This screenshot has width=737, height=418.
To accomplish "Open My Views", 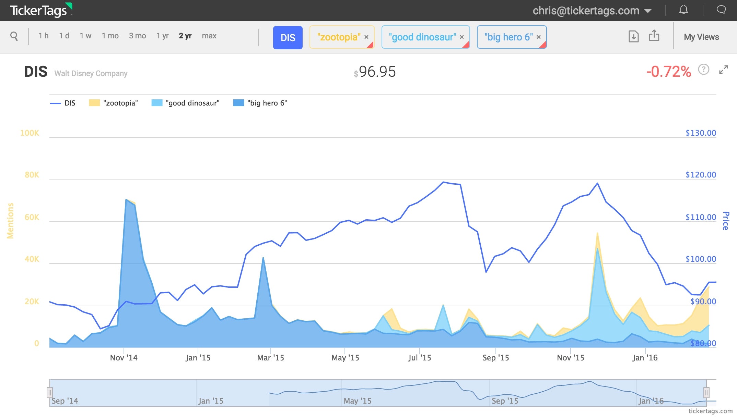I will point(701,37).
